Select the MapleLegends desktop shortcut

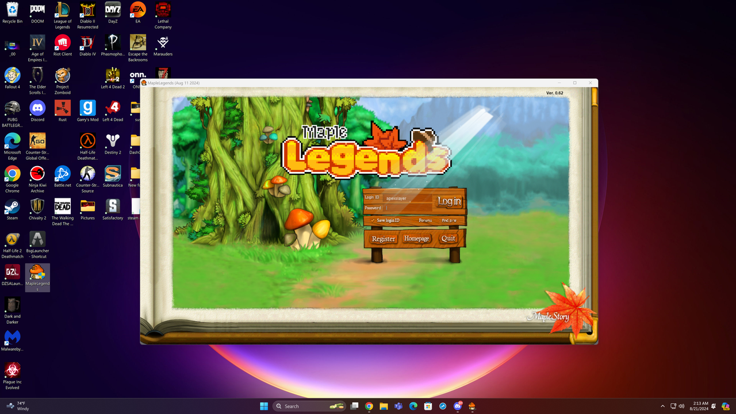coord(37,278)
